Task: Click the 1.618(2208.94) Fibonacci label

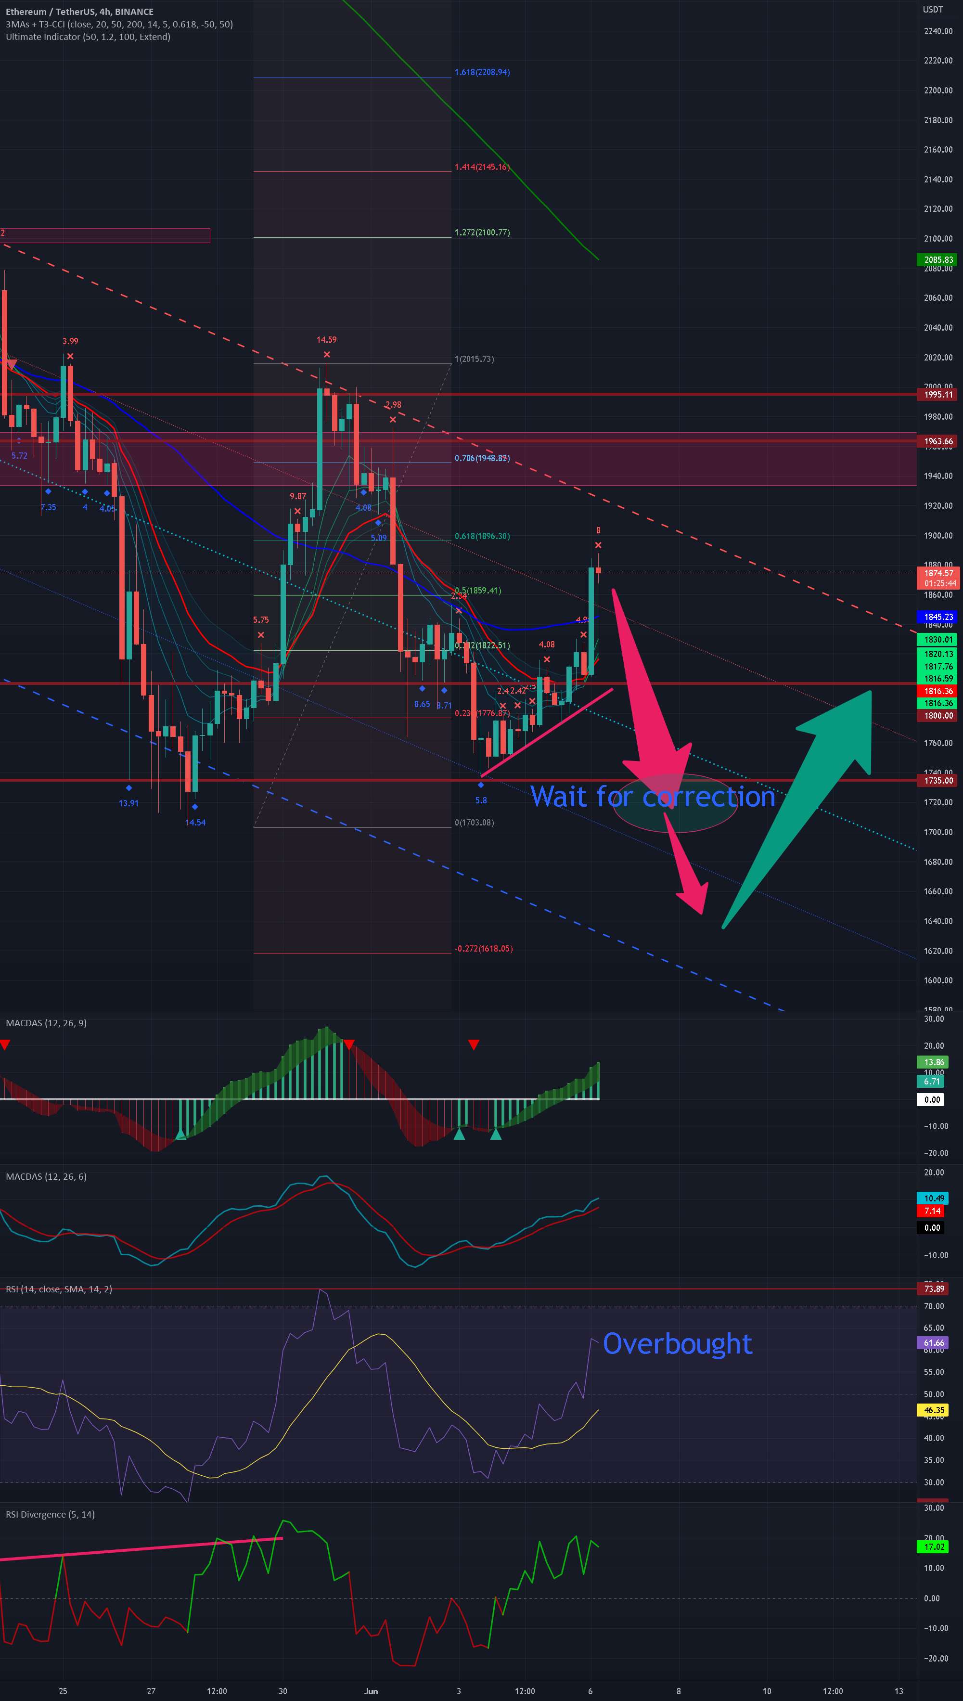Action: click(482, 72)
